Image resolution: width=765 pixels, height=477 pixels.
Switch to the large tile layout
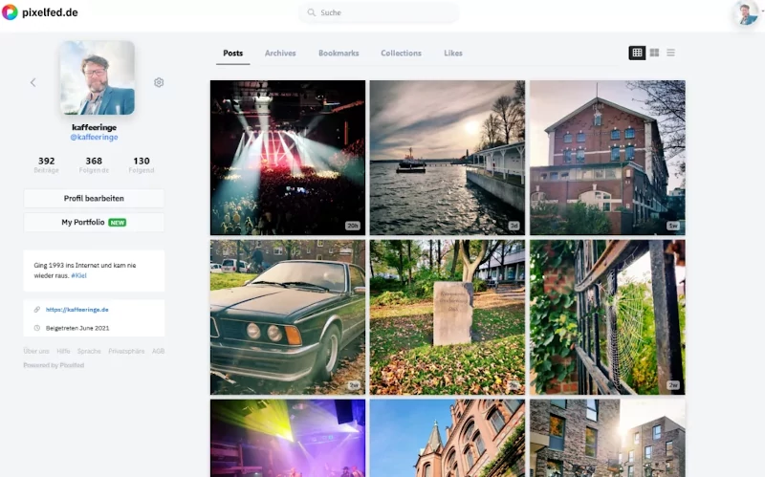pos(654,53)
